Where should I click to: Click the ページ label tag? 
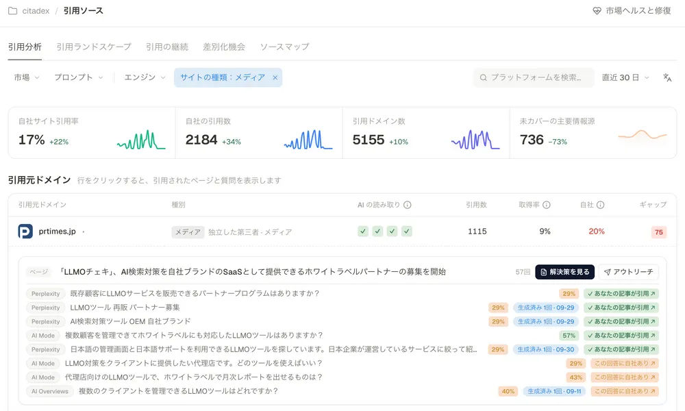[38, 272]
